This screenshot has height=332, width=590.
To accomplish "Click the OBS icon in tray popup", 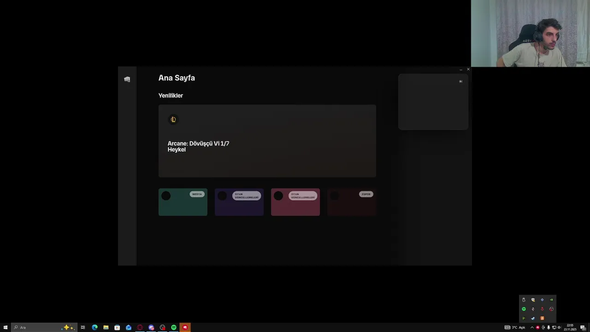I will click(551, 309).
